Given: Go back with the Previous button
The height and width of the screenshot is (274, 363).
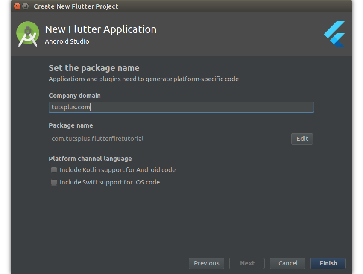Looking at the screenshot, I should pos(206,263).
